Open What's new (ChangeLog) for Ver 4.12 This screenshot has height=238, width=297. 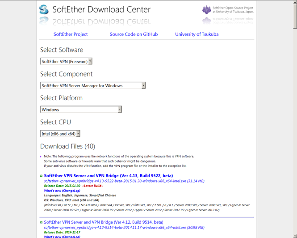pyautogui.click(x=62, y=237)
